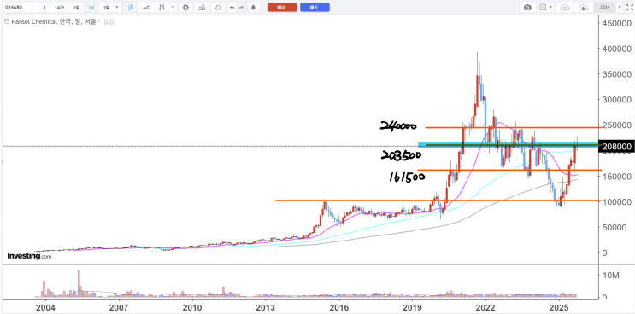This screenshot has height=314, width=635.
Task: Open the dropdown arrow beside 2024
Action: click(620, 8)
